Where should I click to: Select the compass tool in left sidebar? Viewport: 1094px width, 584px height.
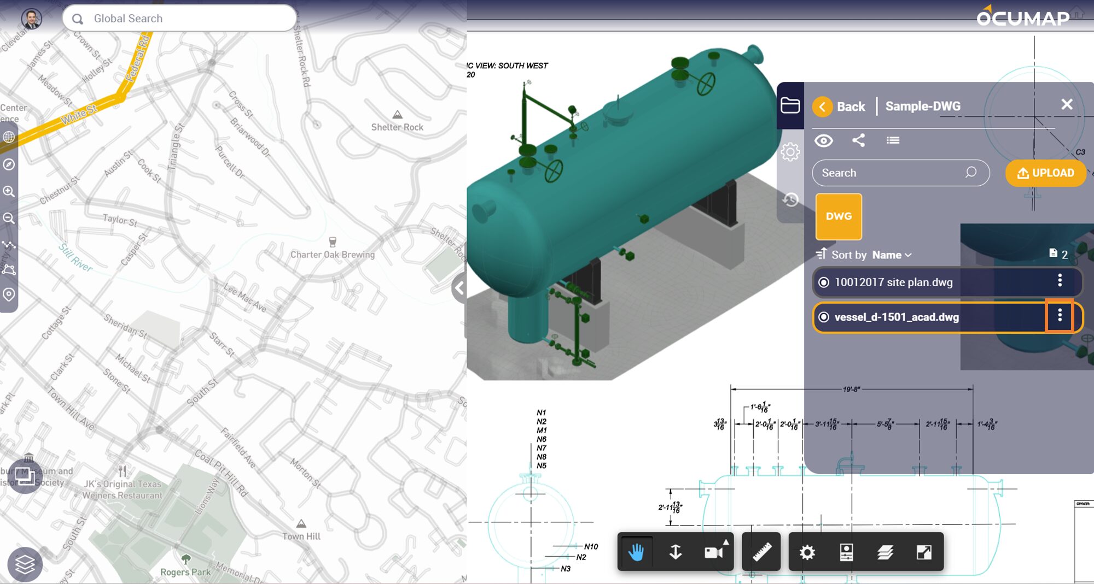pos(9,164)
